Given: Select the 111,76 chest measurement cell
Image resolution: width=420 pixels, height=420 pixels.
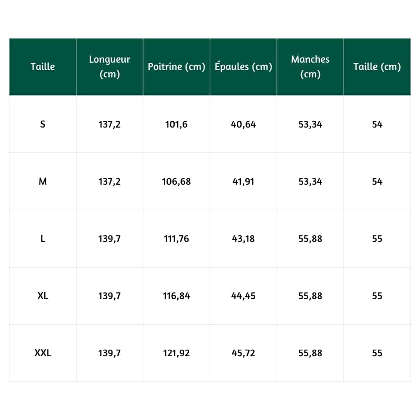Looking at the screenshot, I should 177,239.
